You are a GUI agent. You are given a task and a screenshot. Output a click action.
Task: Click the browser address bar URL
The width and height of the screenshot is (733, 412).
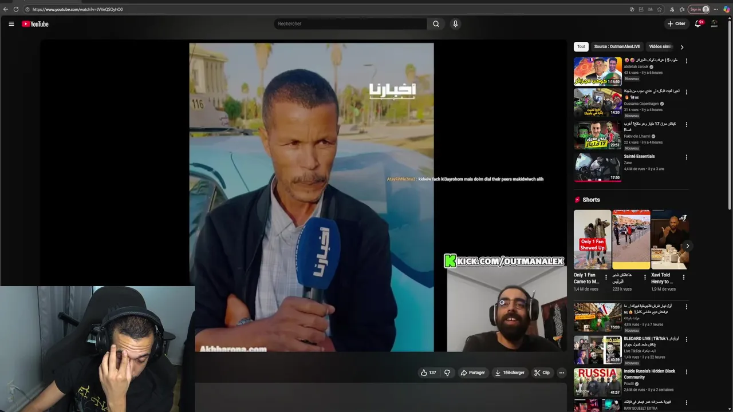click(77, 9)
